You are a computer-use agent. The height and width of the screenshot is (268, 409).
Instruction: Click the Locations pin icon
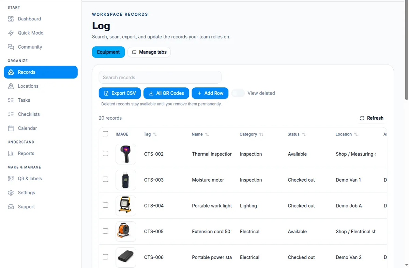pyautogui.click(x=11, y=86)
